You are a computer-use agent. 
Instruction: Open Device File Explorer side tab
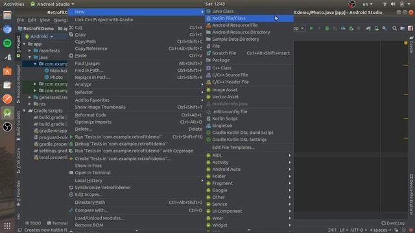point(411,194)
